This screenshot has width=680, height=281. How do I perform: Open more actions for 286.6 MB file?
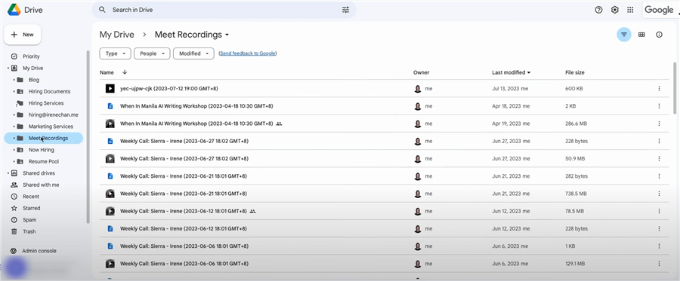click(x=659, y=124)
